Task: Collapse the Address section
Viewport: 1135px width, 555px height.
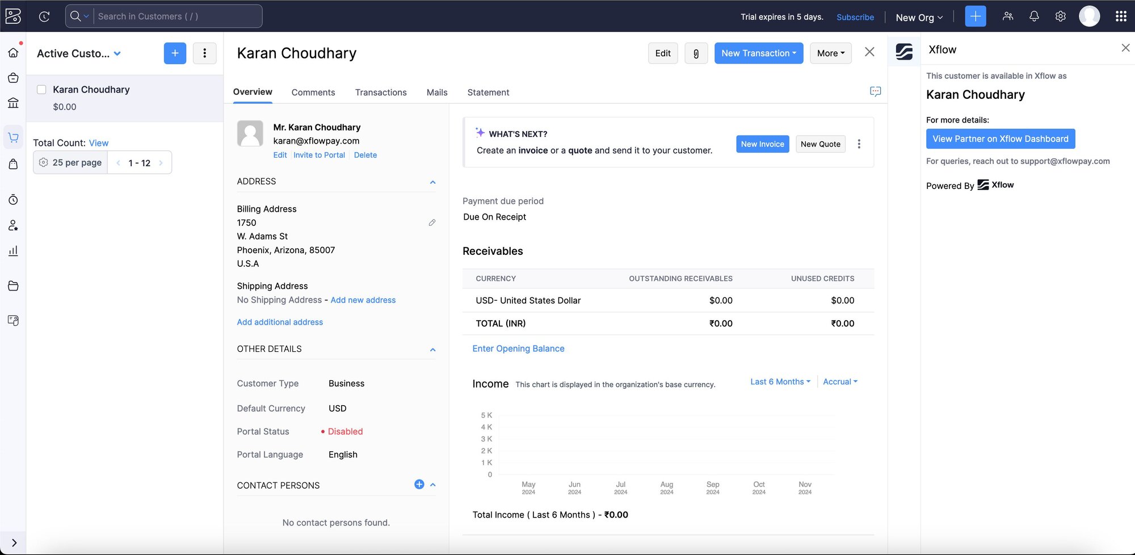Action: [x=432, y=182]
